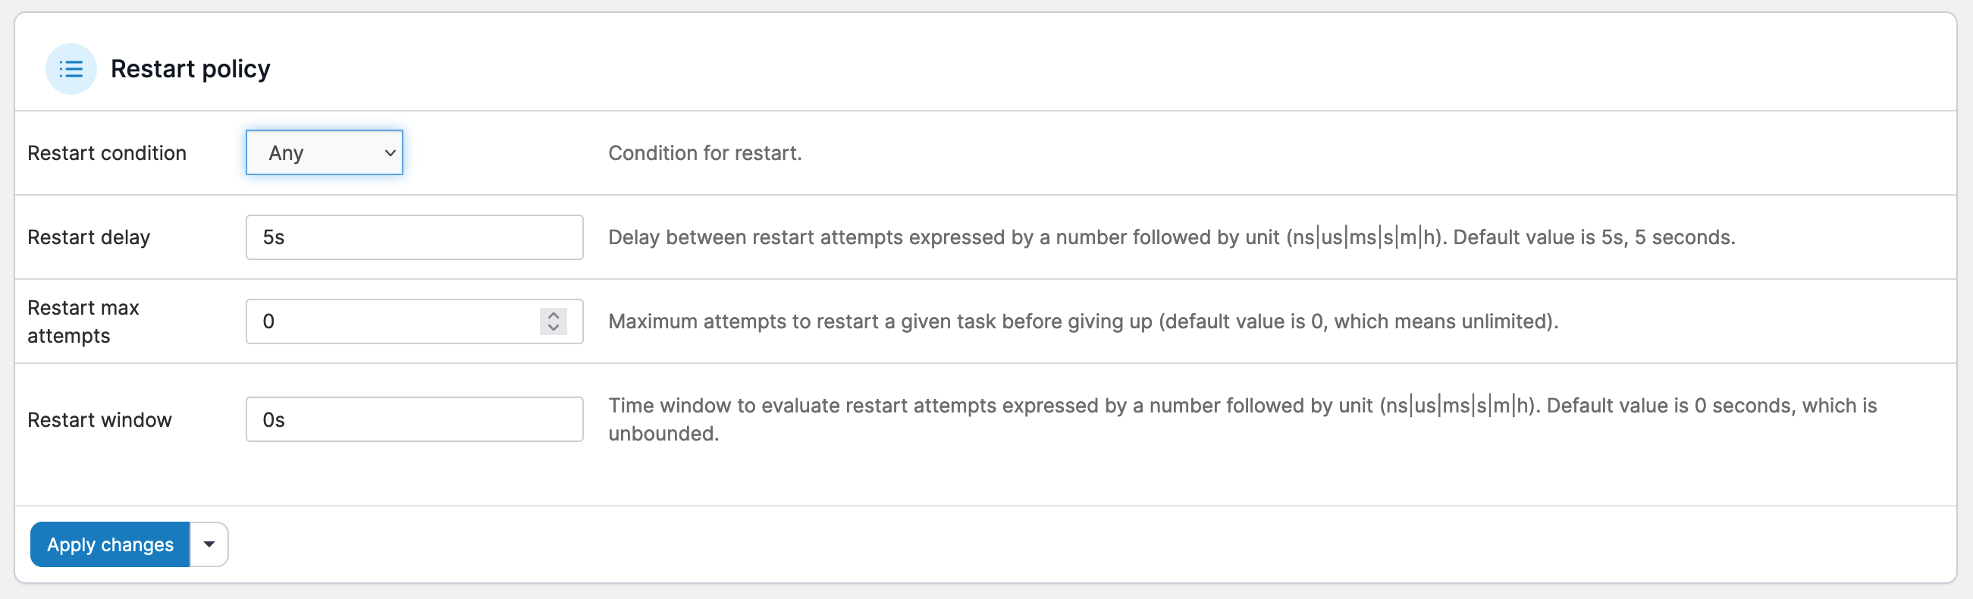1973x599 pixels.
Task: Focus the Restart window input field
Action: pos(413,420)
